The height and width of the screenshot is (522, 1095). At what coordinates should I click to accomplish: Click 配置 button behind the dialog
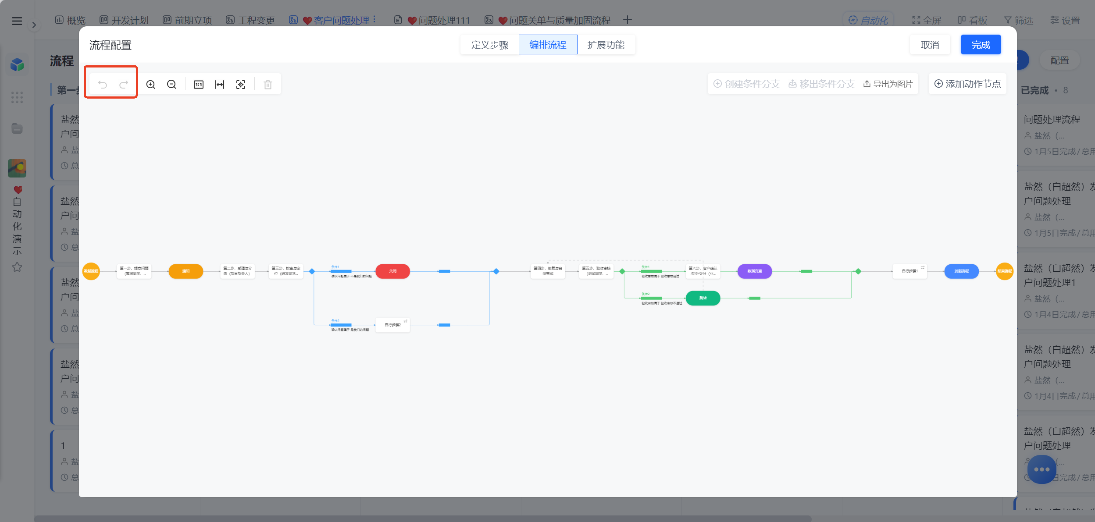point(1060,60)
